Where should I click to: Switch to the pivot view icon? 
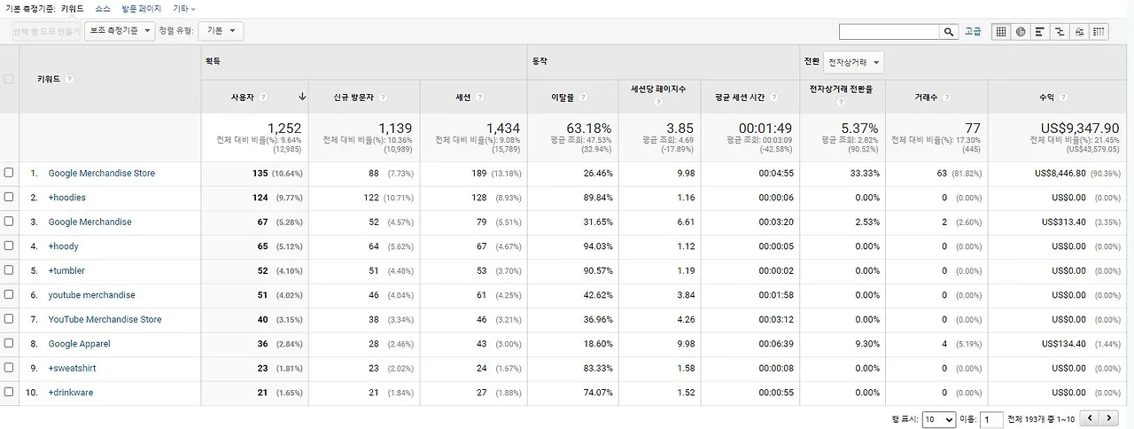pyautogui.click(x=1099, y=31)
